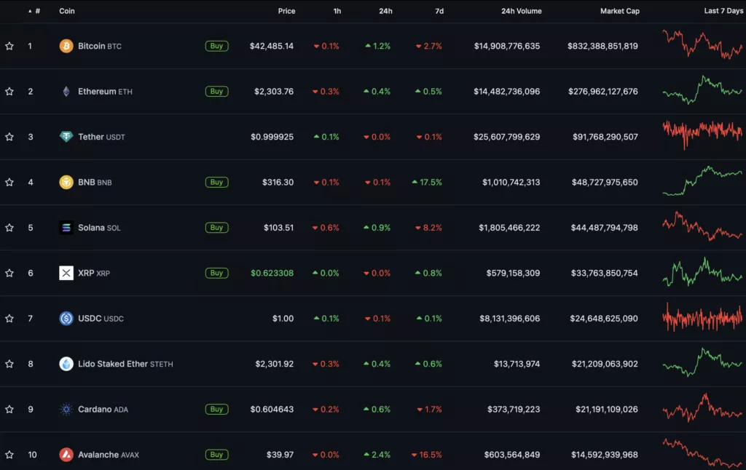Click the Lido Staked Ether logo
The width and height of the screenshot is (746, 470).
(x=66, y=364)
